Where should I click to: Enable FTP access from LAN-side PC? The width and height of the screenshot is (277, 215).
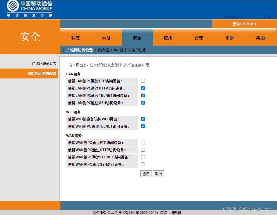(x=143, y=81)
